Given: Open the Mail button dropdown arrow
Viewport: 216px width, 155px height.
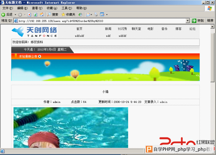Looking at the screenshot, I should 91,15.
